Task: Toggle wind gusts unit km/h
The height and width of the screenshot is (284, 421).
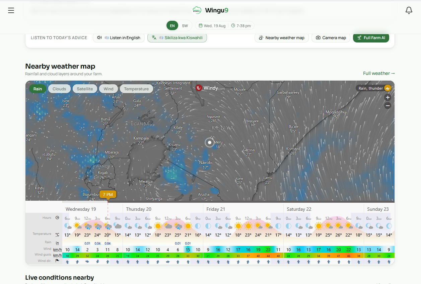Action: click(57, 255)
